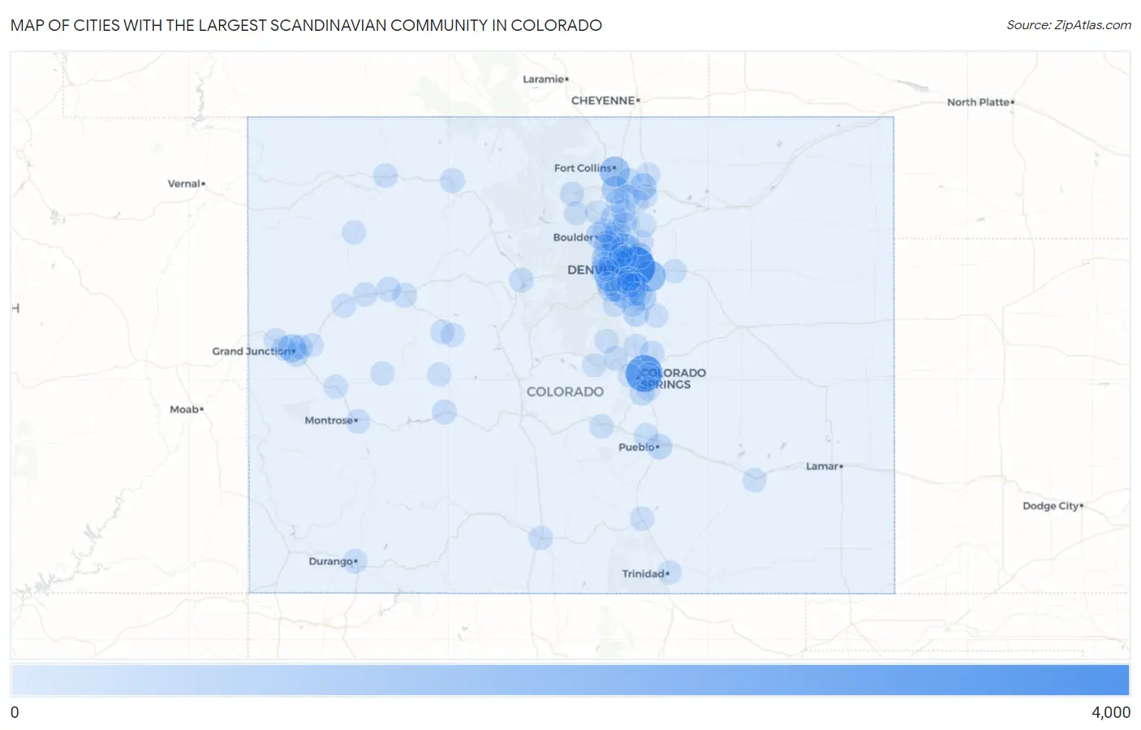Click the color legend gradient bar
This screenshot has height=730, width=1141.
pos(570,680)
